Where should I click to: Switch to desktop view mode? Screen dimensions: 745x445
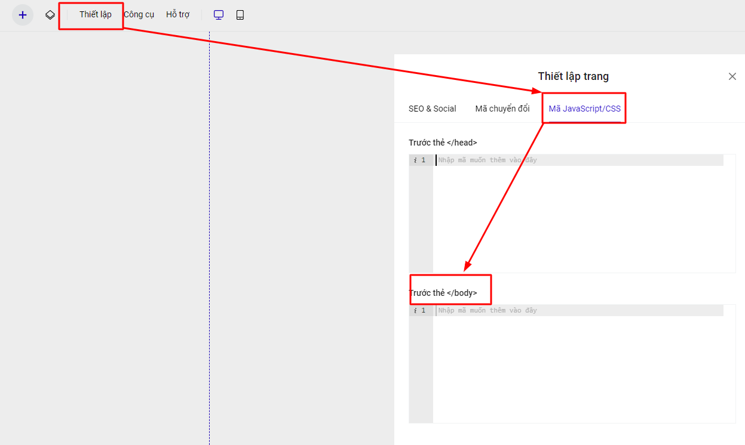(219, 15)
